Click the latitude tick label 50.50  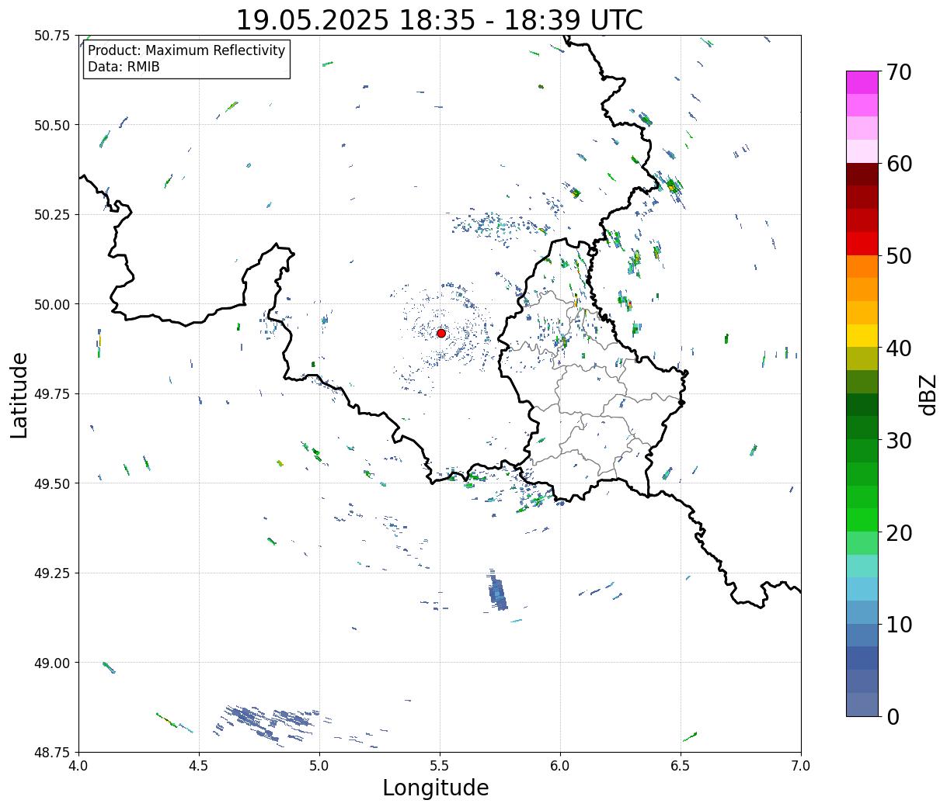click(52, 125)
